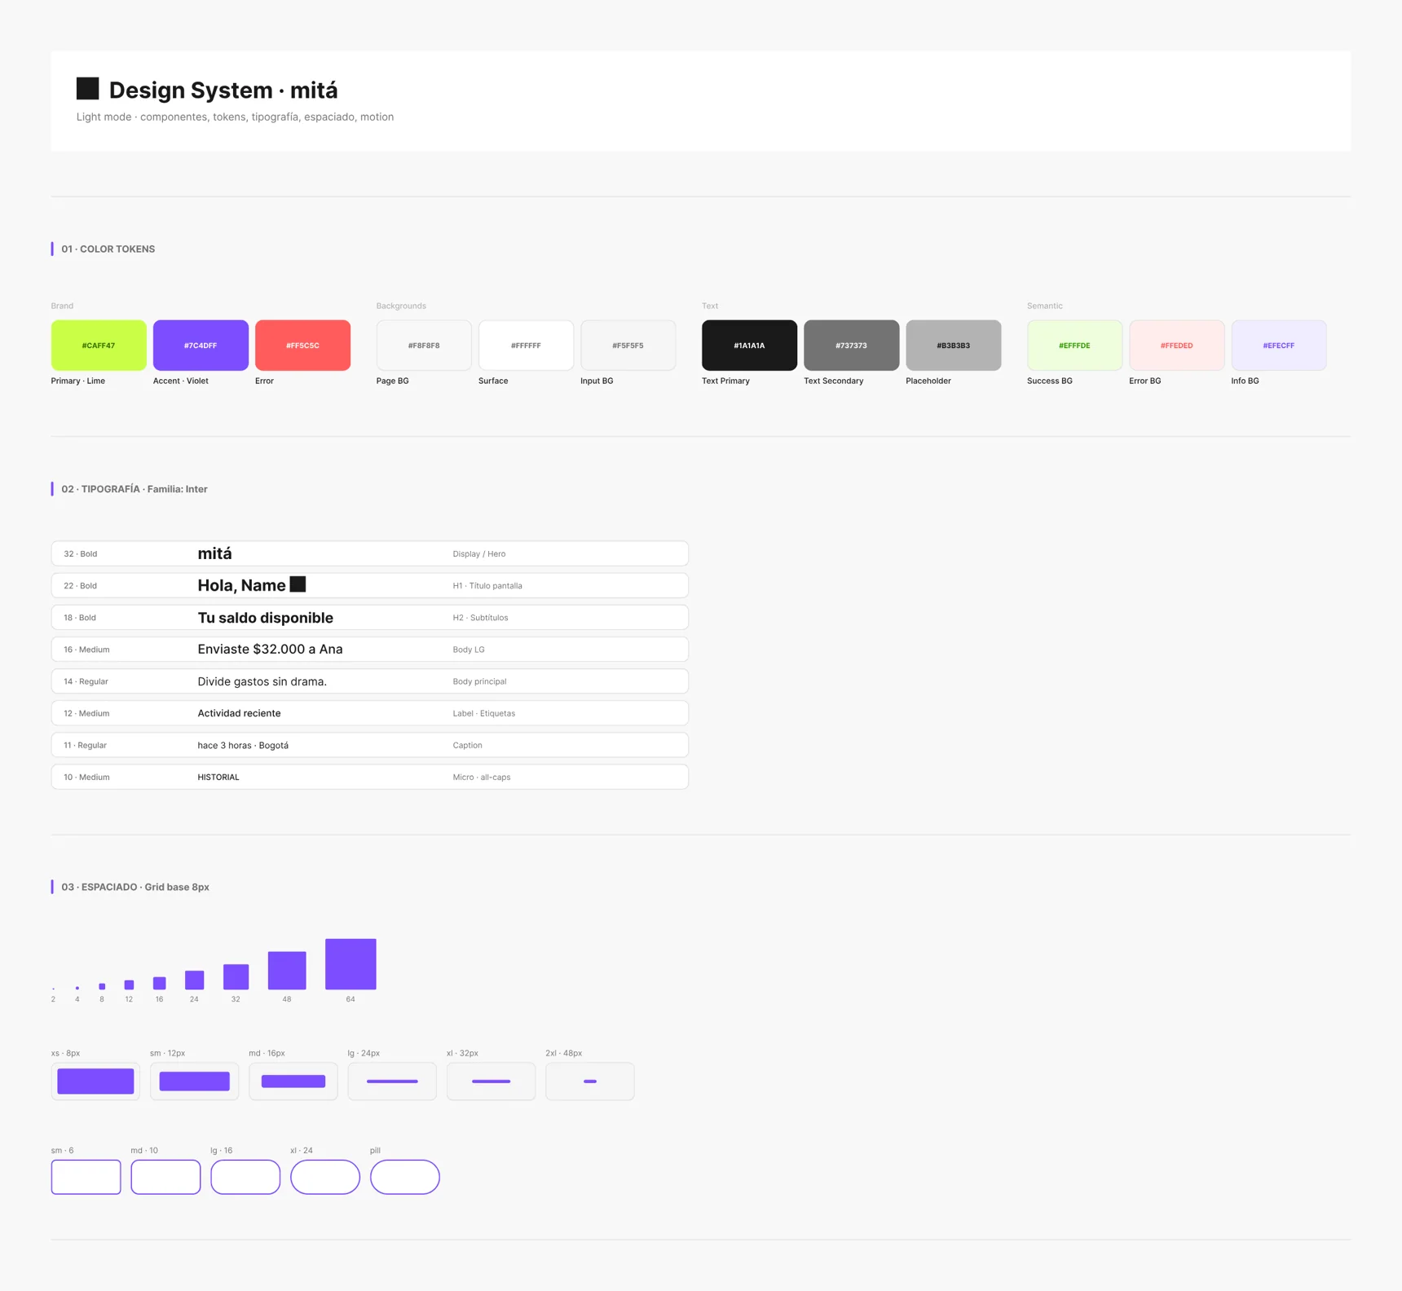Image resolution: width=1402 pixels, height=1291 pixels.
Task: Click the '01 · COLOR TOKENS' section heading
Action: point(108,249)
